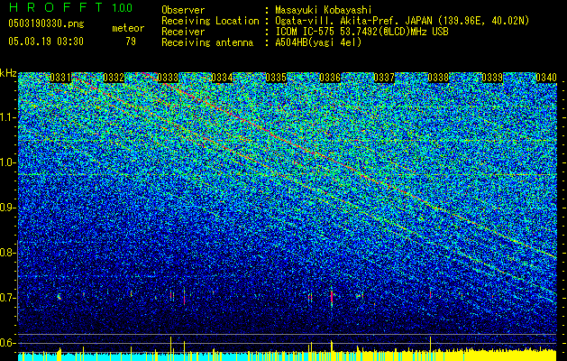Image resolution: width=567 pixels, height=361 pixels.
Task: Click the 0334 time marker
Action: [222, 78]
